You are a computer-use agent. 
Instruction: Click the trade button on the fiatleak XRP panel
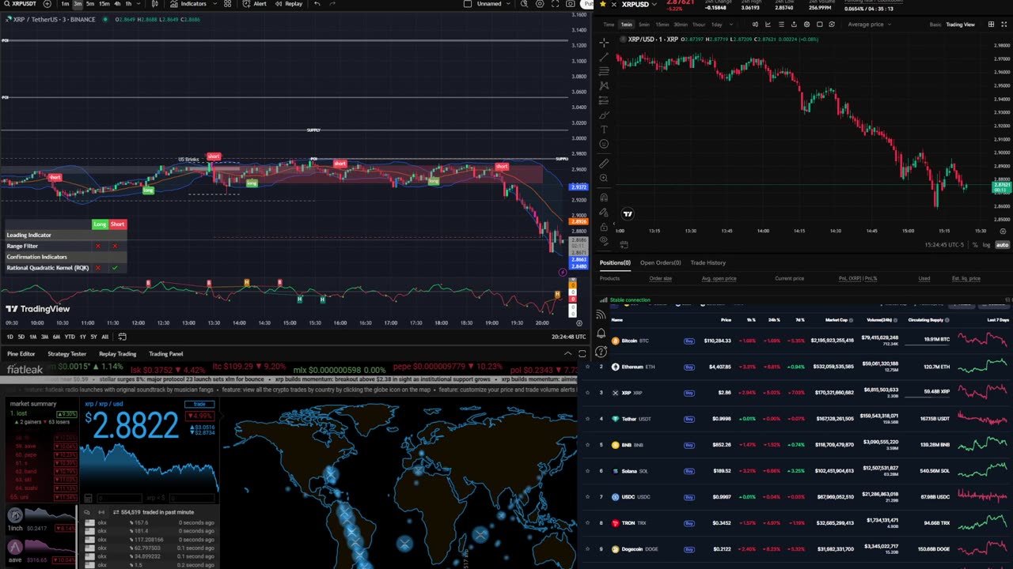click(x=199, y=404)
